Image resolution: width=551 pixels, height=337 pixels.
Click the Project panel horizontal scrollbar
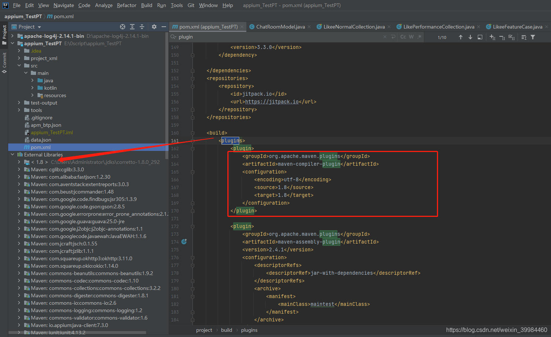coord(77,333)
